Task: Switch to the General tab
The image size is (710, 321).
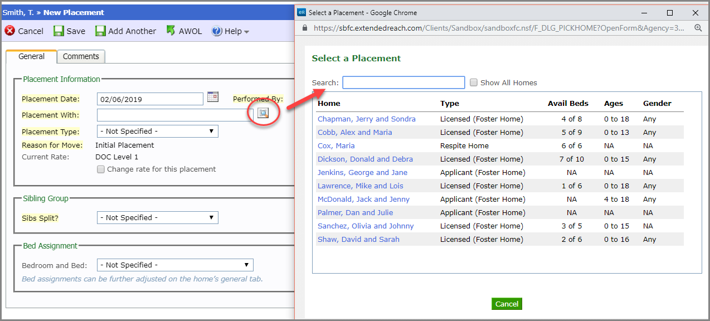Action: coord(31,56)
